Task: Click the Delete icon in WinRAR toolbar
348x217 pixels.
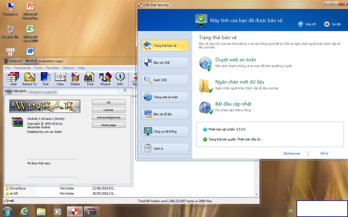Action: pyautogui.click(x=75, y=79)
